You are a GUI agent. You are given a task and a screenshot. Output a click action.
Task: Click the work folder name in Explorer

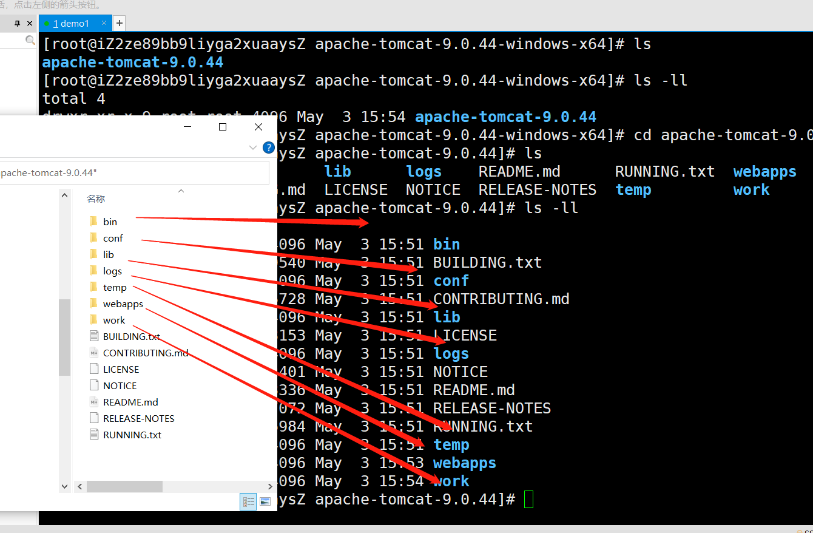(x=114, y=320)
